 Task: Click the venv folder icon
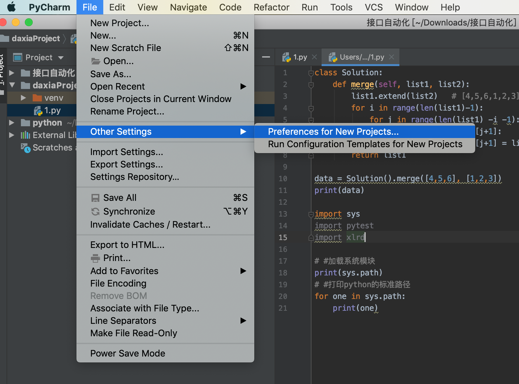click(37, 98)
